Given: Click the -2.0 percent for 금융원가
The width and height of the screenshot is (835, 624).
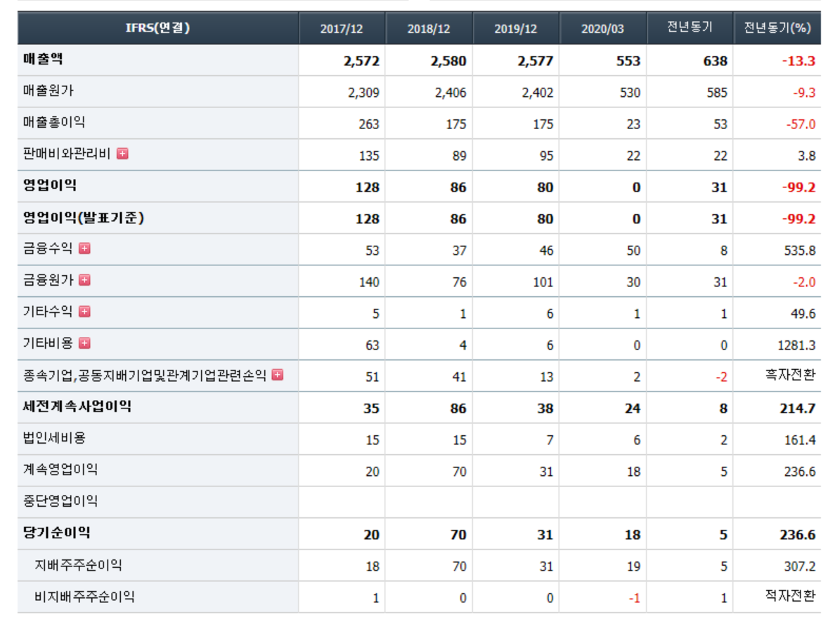Looking at the screenshot, I should [804, 282].
